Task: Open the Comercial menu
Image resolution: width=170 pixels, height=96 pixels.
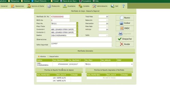Action: [x=4, y=6]
